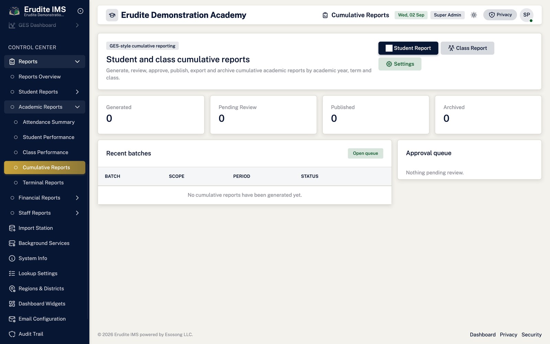Click the Regions & Districts pin icon

[x=12, y=289]
